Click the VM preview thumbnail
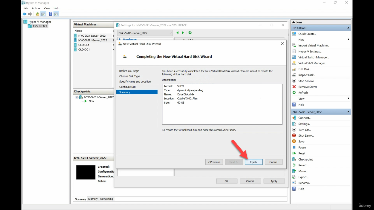The image size is (374, 210). coord(86,172)
